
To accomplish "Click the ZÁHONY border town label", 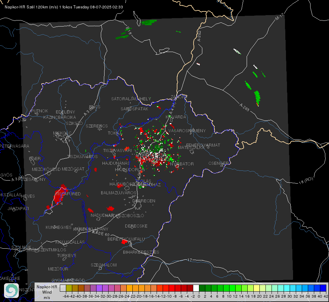I will pos(179,97).
